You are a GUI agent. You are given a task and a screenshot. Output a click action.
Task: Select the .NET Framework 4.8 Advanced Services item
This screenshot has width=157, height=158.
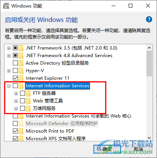click(x=69, y=56)
